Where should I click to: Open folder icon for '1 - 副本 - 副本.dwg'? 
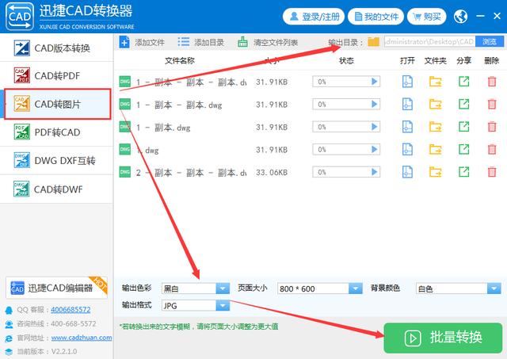435,104
